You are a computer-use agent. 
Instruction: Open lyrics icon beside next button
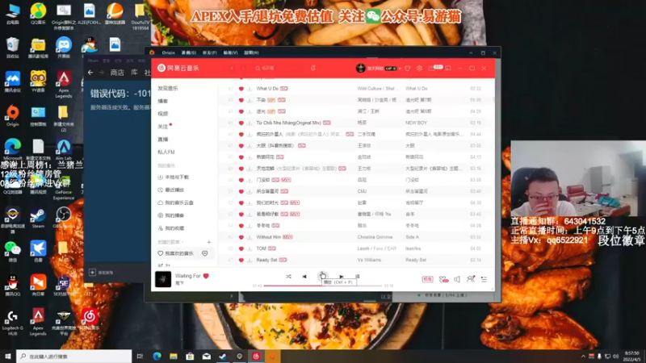point(357,277)
